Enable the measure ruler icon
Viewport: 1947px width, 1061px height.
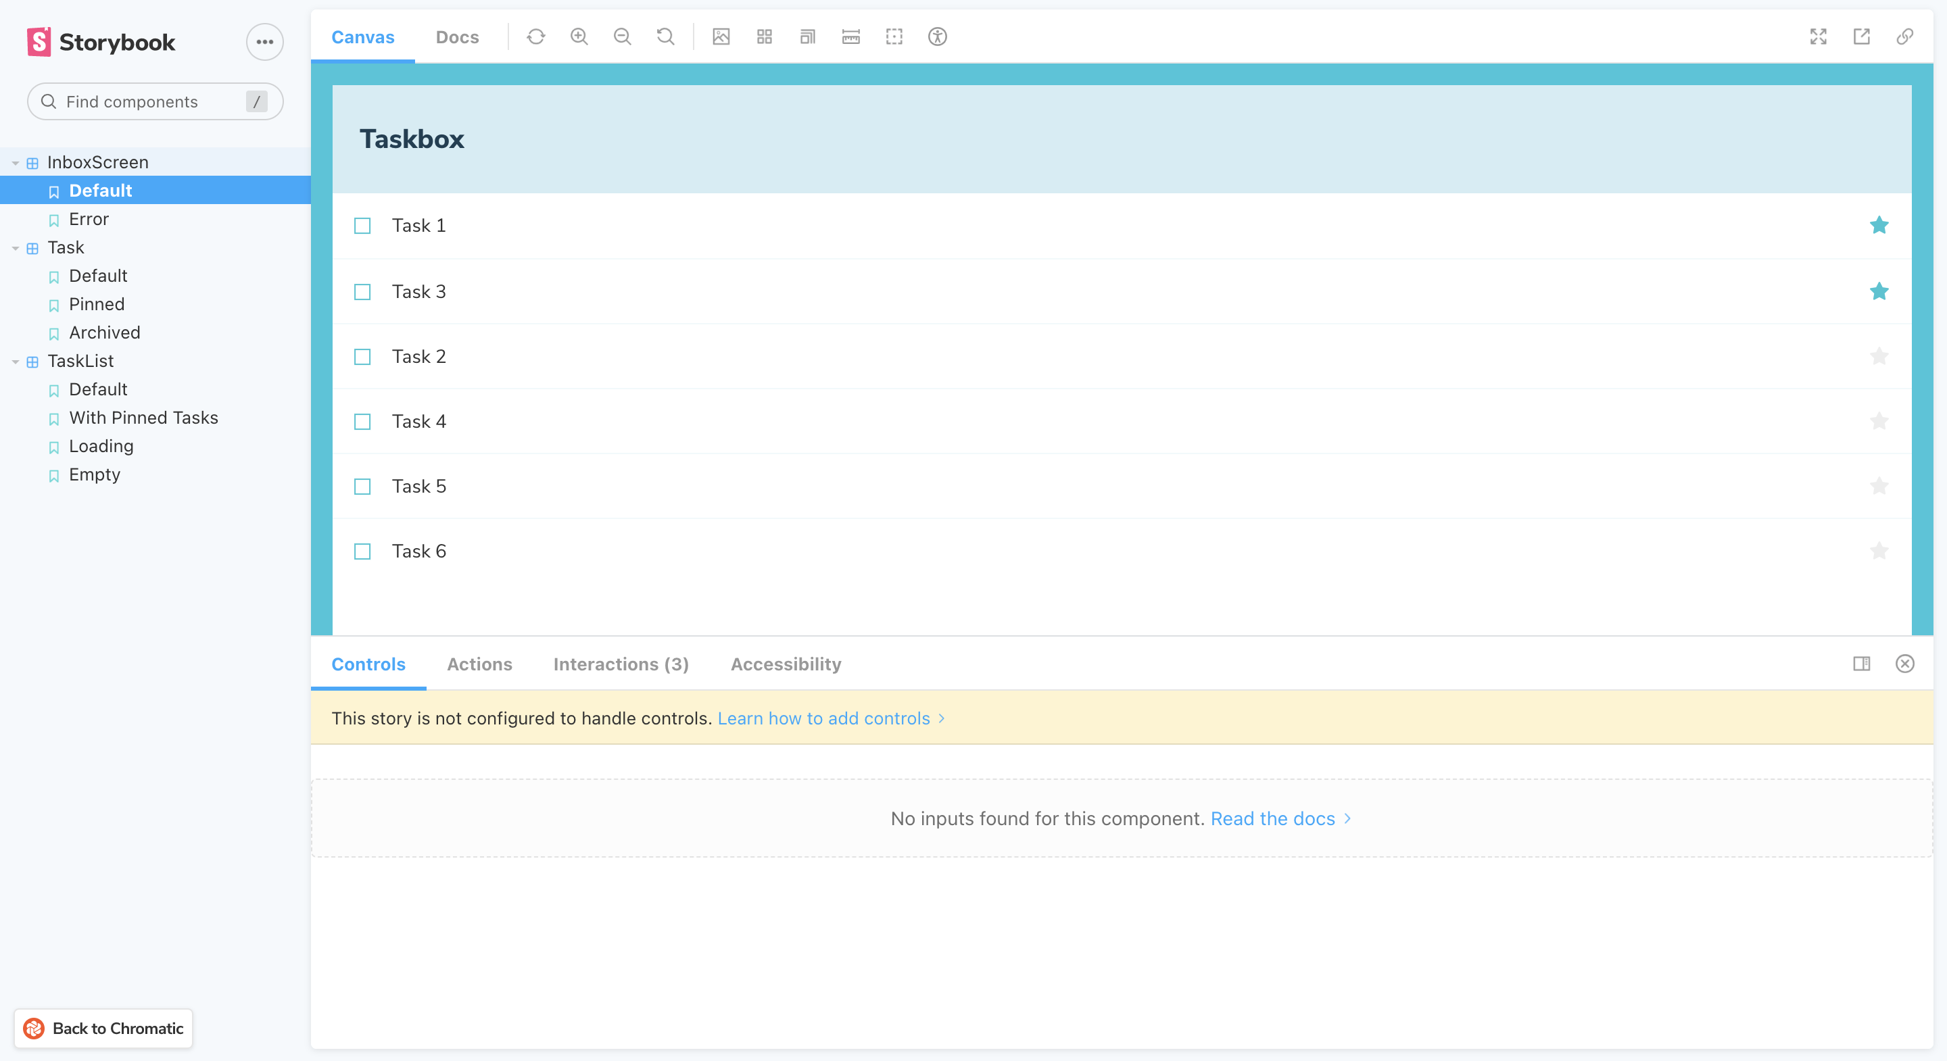(x=850, y=36)
